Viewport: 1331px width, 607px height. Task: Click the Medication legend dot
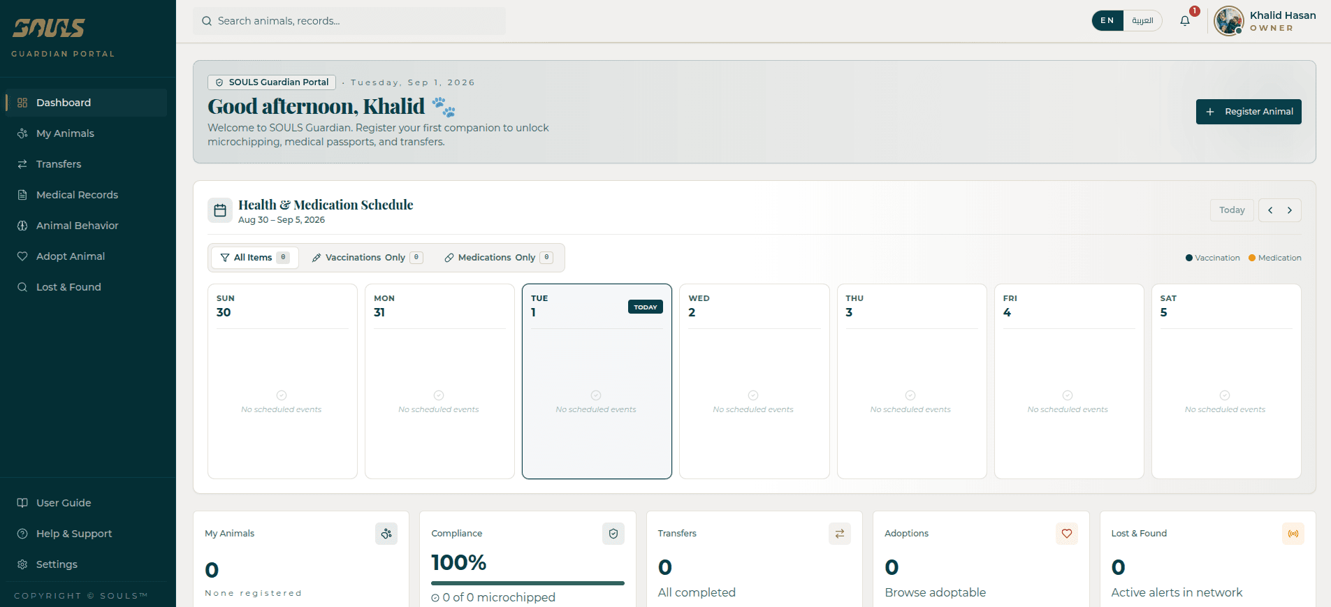(x=1252, y=258)
